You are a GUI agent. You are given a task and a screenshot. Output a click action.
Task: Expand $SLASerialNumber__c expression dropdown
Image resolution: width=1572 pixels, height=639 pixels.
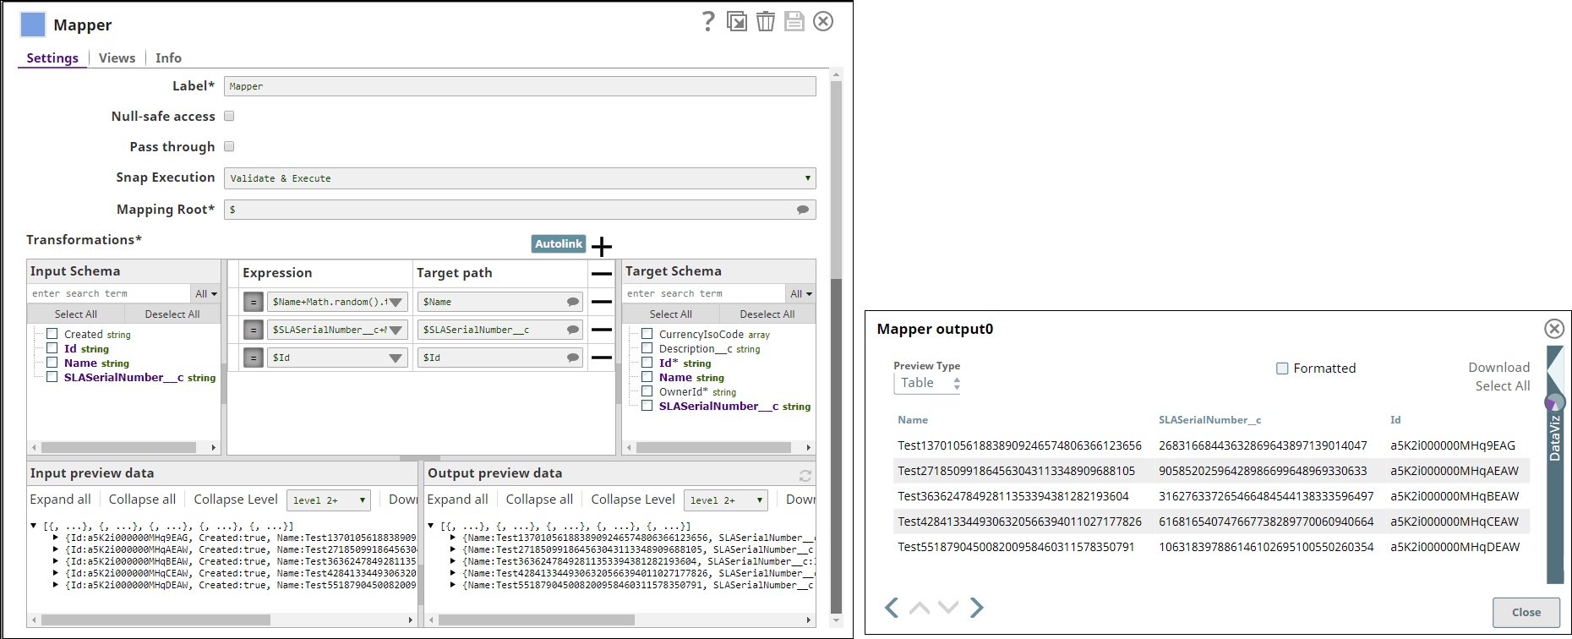click(396, 330)
